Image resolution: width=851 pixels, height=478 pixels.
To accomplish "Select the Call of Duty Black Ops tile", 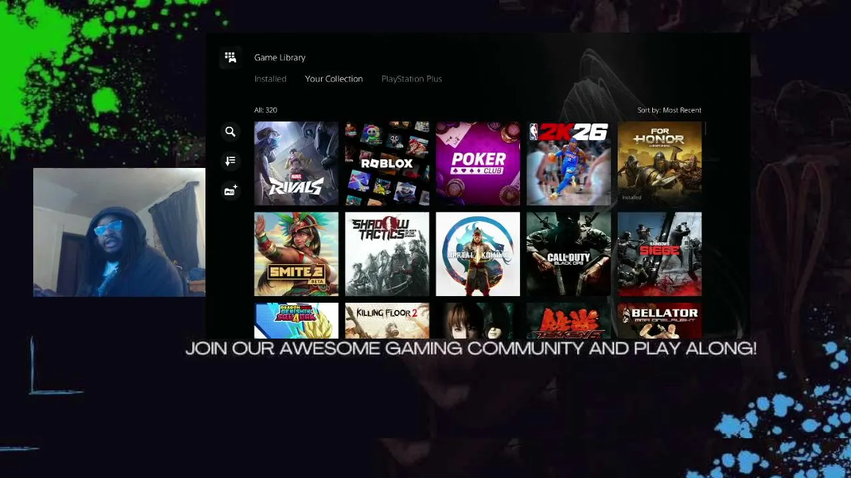I will click(x=568, y=254).
